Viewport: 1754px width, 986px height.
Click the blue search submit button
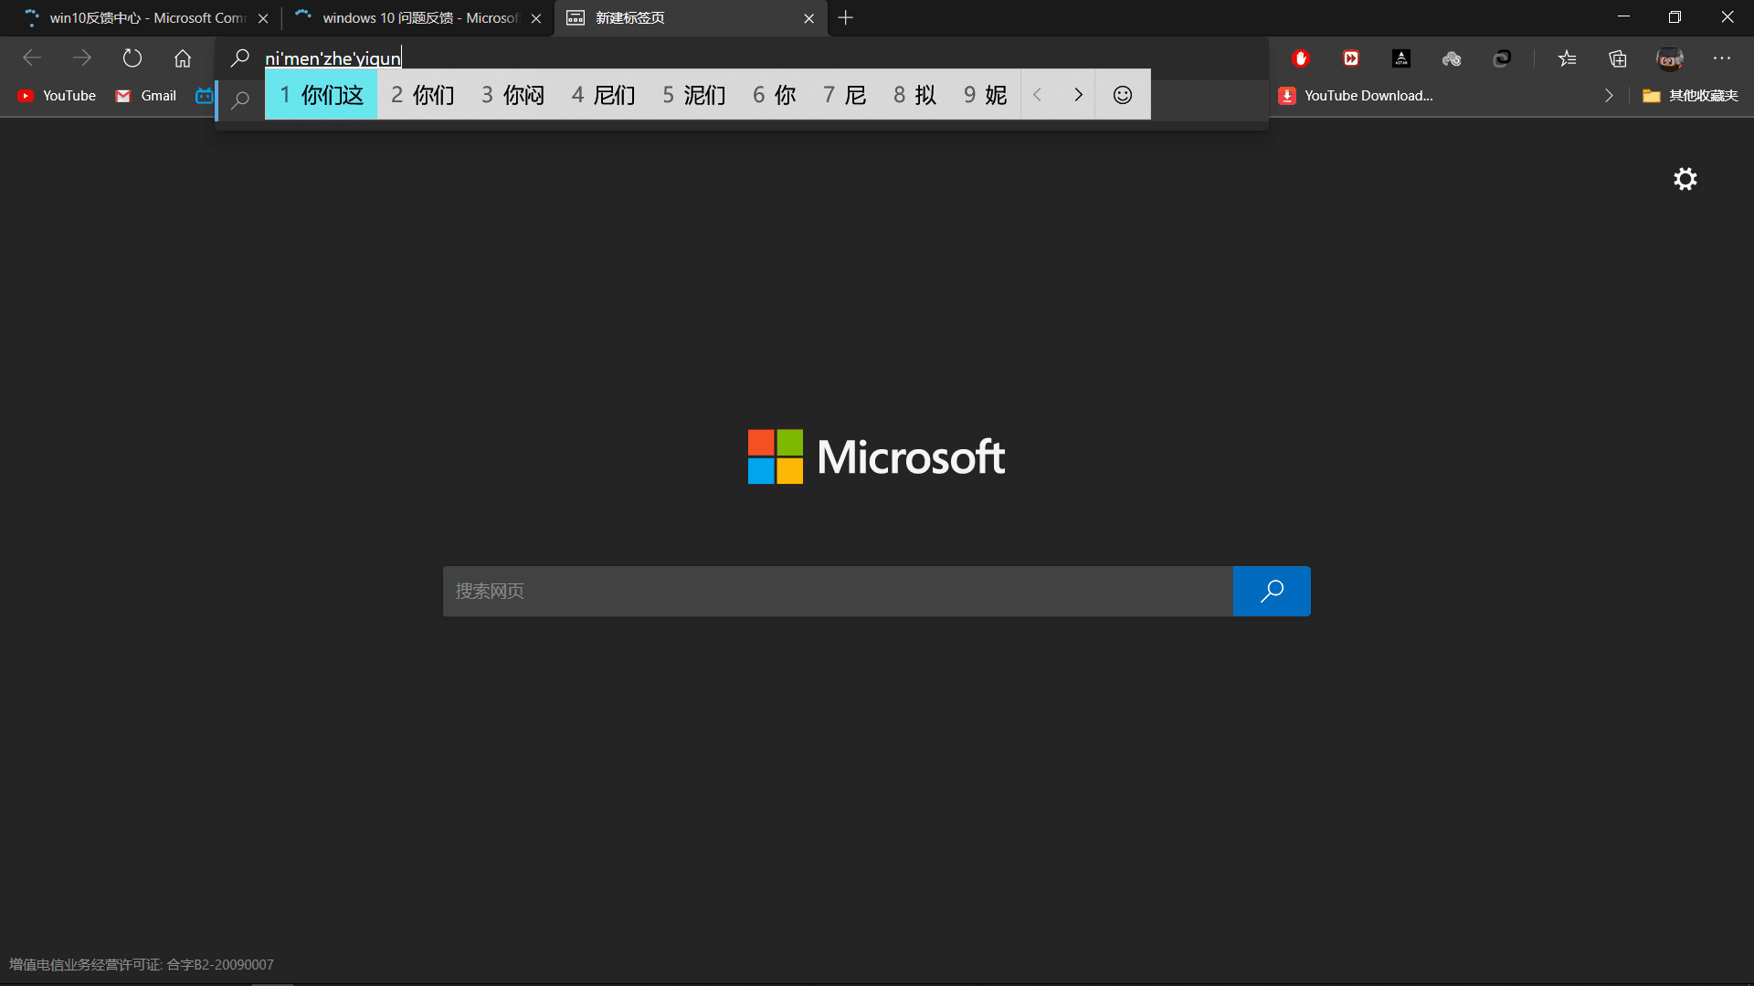pyautogui.click(x=1272, y=592)
